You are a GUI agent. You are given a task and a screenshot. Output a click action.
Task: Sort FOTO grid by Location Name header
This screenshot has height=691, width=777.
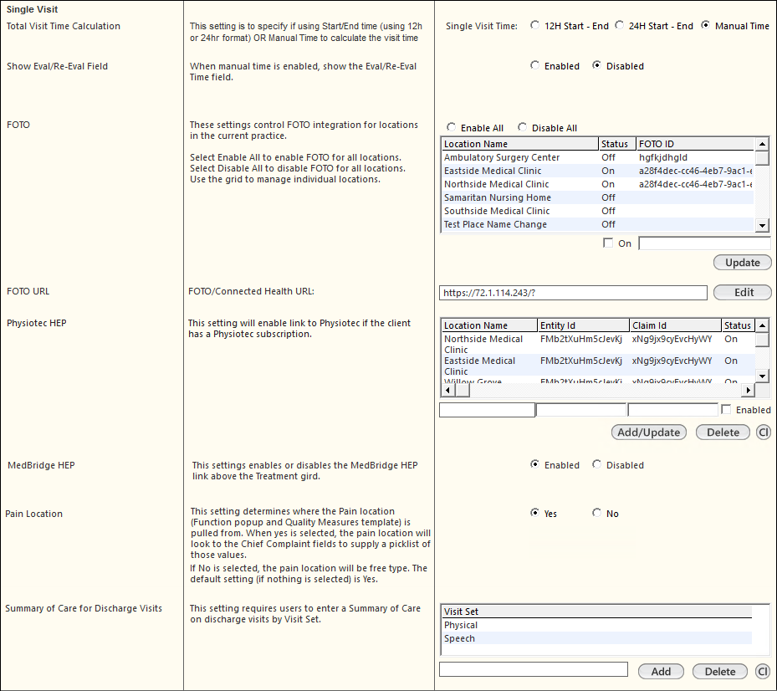point(519,144)
